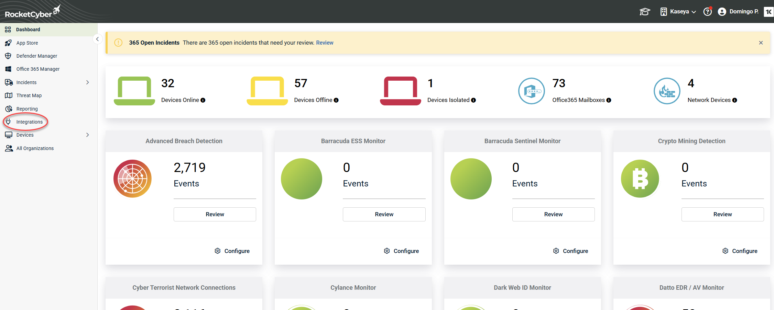Click the Devices Online info icon
774x310 pixels.
pyautogui.click(x=203, y=100)
